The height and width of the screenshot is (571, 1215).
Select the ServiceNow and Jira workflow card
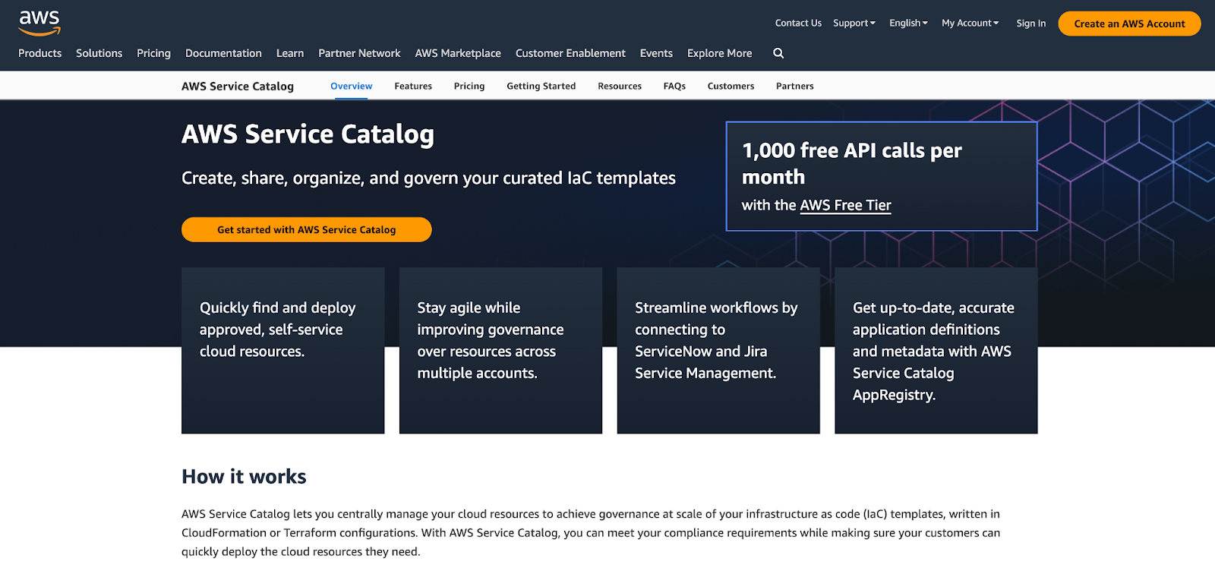718,350
